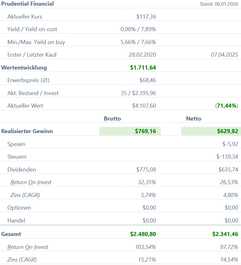241x265 pixels.
Task: Click the Yield / Yield on cost label
Action: point(32,29)
